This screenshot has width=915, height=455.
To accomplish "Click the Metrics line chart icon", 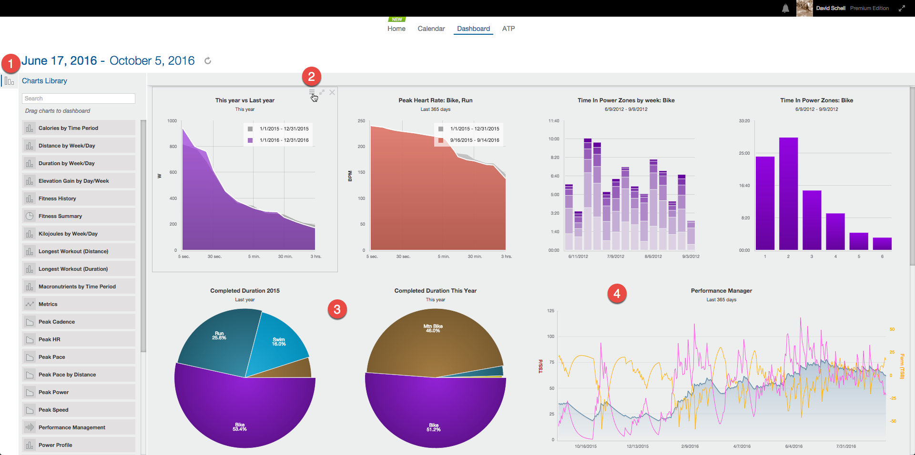I will tap(30, 304).
